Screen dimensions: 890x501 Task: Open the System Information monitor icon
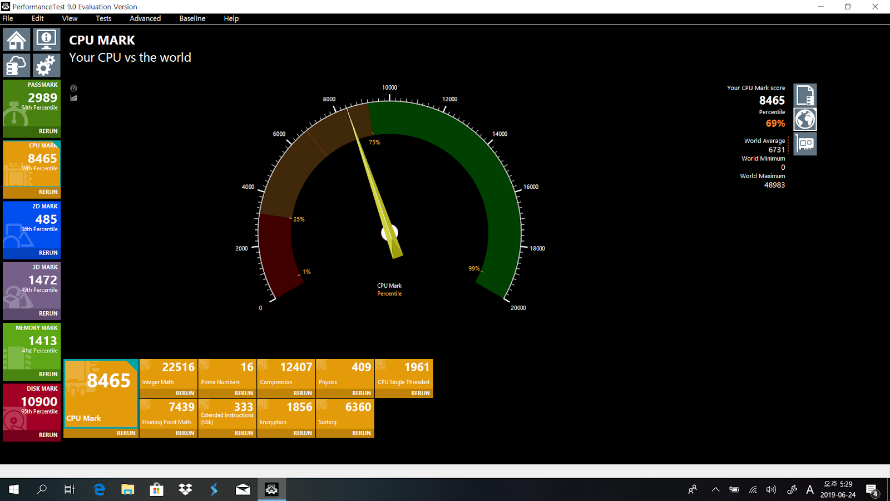(46, 40)
